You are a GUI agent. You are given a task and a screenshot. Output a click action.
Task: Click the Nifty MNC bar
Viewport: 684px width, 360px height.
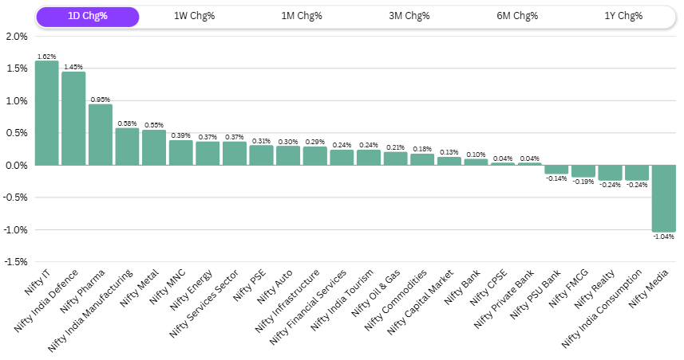pyautogui.click(x=180, y=153)
